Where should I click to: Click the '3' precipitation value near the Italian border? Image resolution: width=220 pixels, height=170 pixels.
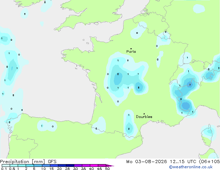pos(181,99)
